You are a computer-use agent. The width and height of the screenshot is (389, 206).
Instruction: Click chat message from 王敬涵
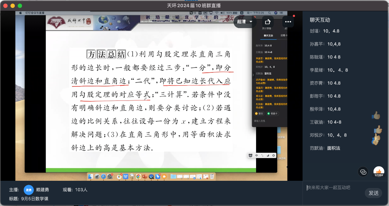[326, 122]
